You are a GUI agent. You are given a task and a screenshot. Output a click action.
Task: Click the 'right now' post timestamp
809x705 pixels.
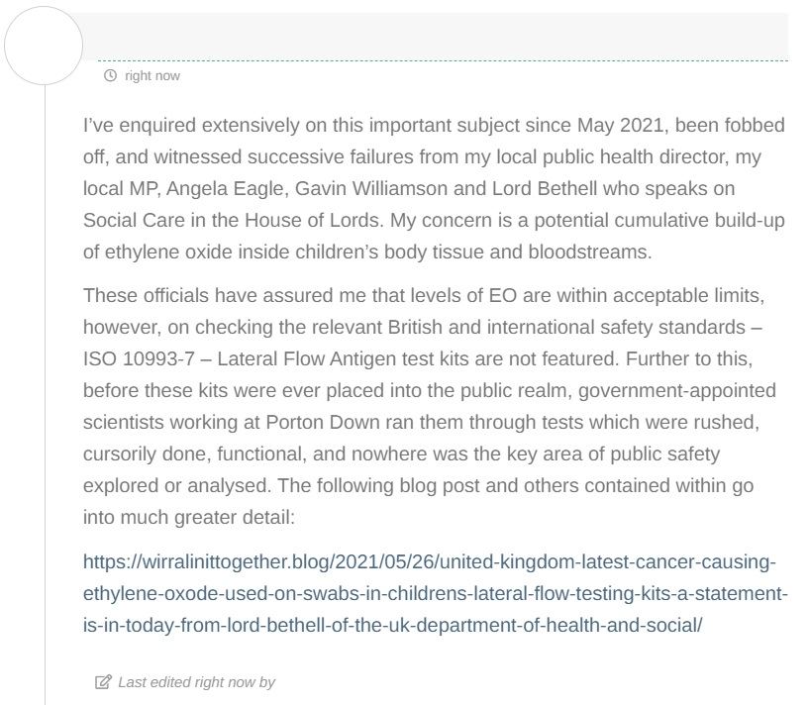(x=152, y=75)
